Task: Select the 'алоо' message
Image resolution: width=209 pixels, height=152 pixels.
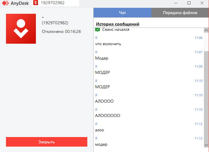Action: [100, 130]
